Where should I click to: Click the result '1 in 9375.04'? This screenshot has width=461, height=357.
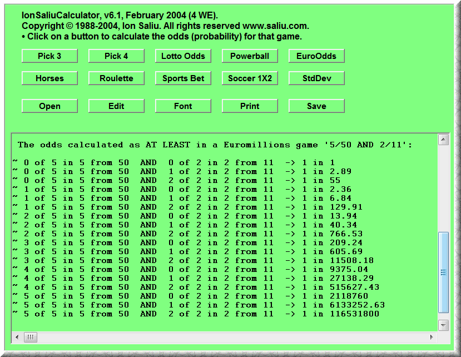335,269
